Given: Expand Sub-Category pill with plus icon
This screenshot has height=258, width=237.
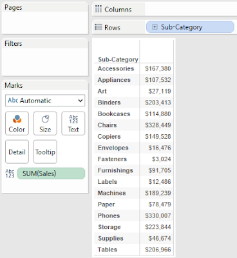Looking at the screenshot, I should [155, 27].
